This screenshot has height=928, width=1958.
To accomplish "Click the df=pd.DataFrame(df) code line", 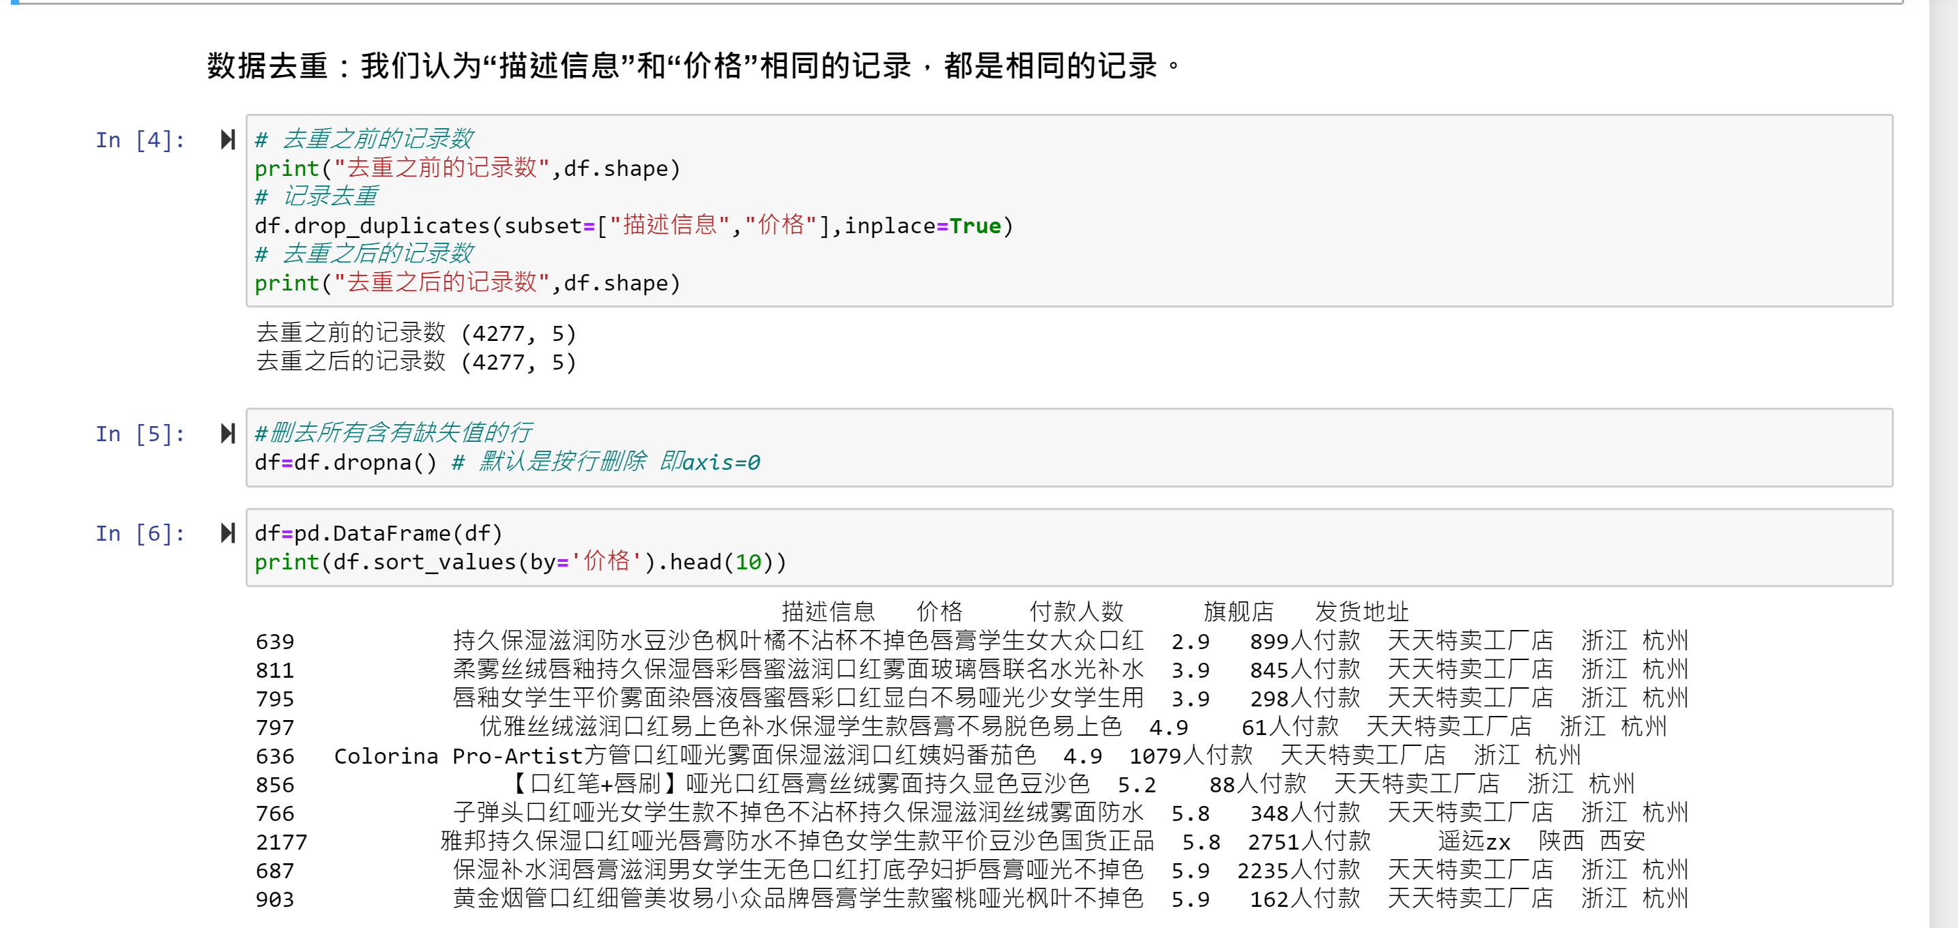I will [379, 534].
